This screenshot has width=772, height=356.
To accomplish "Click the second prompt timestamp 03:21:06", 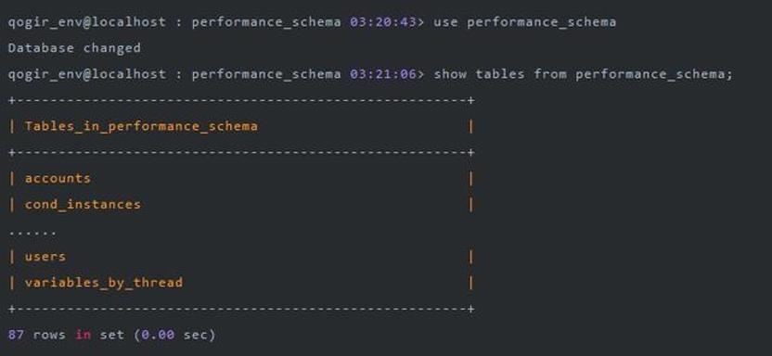I will [x=382, y=74].
